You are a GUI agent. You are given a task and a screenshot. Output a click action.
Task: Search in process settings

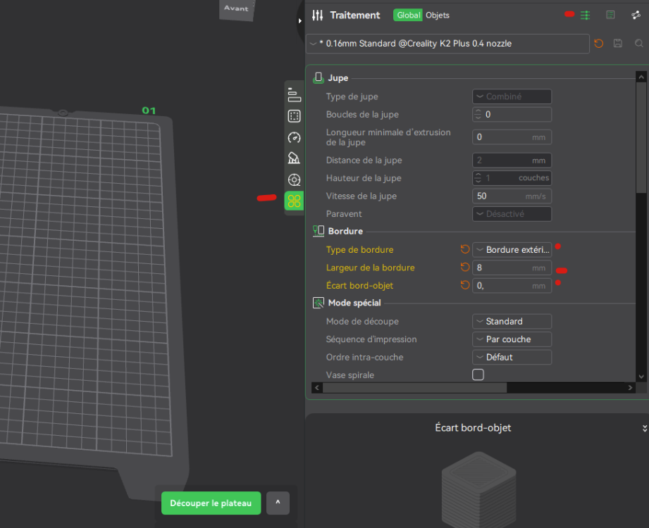tap(639, 44)
